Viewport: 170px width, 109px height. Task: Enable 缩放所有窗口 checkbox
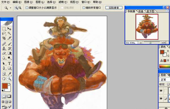tap(84, 8)
